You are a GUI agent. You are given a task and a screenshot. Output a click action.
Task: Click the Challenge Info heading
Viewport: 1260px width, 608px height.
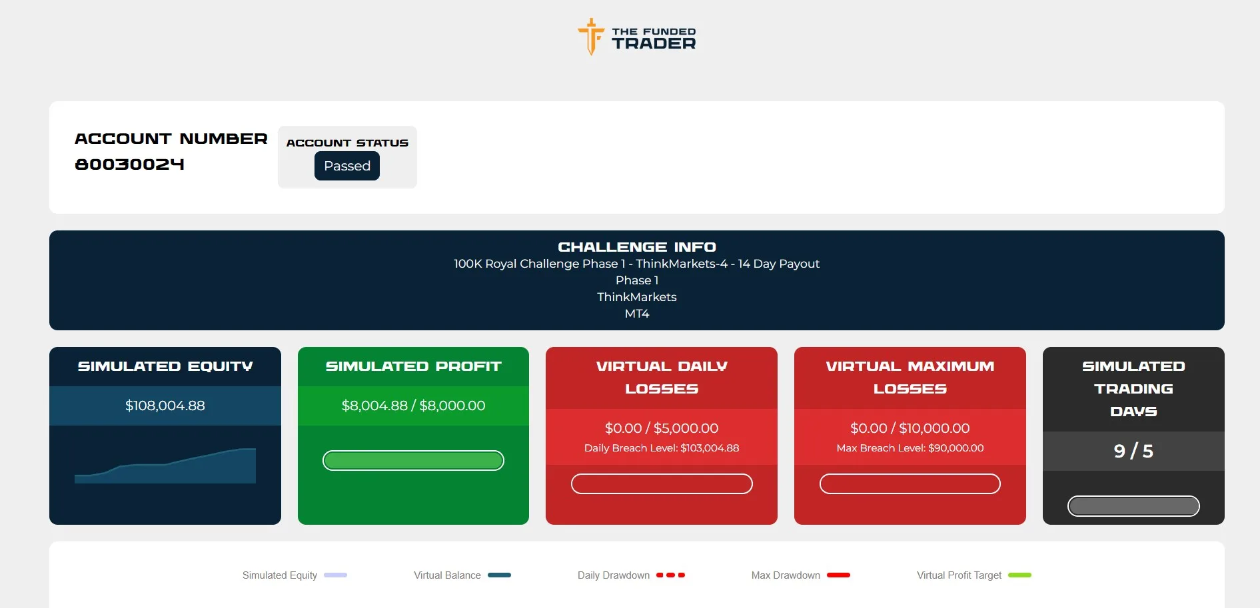[636, 247]
